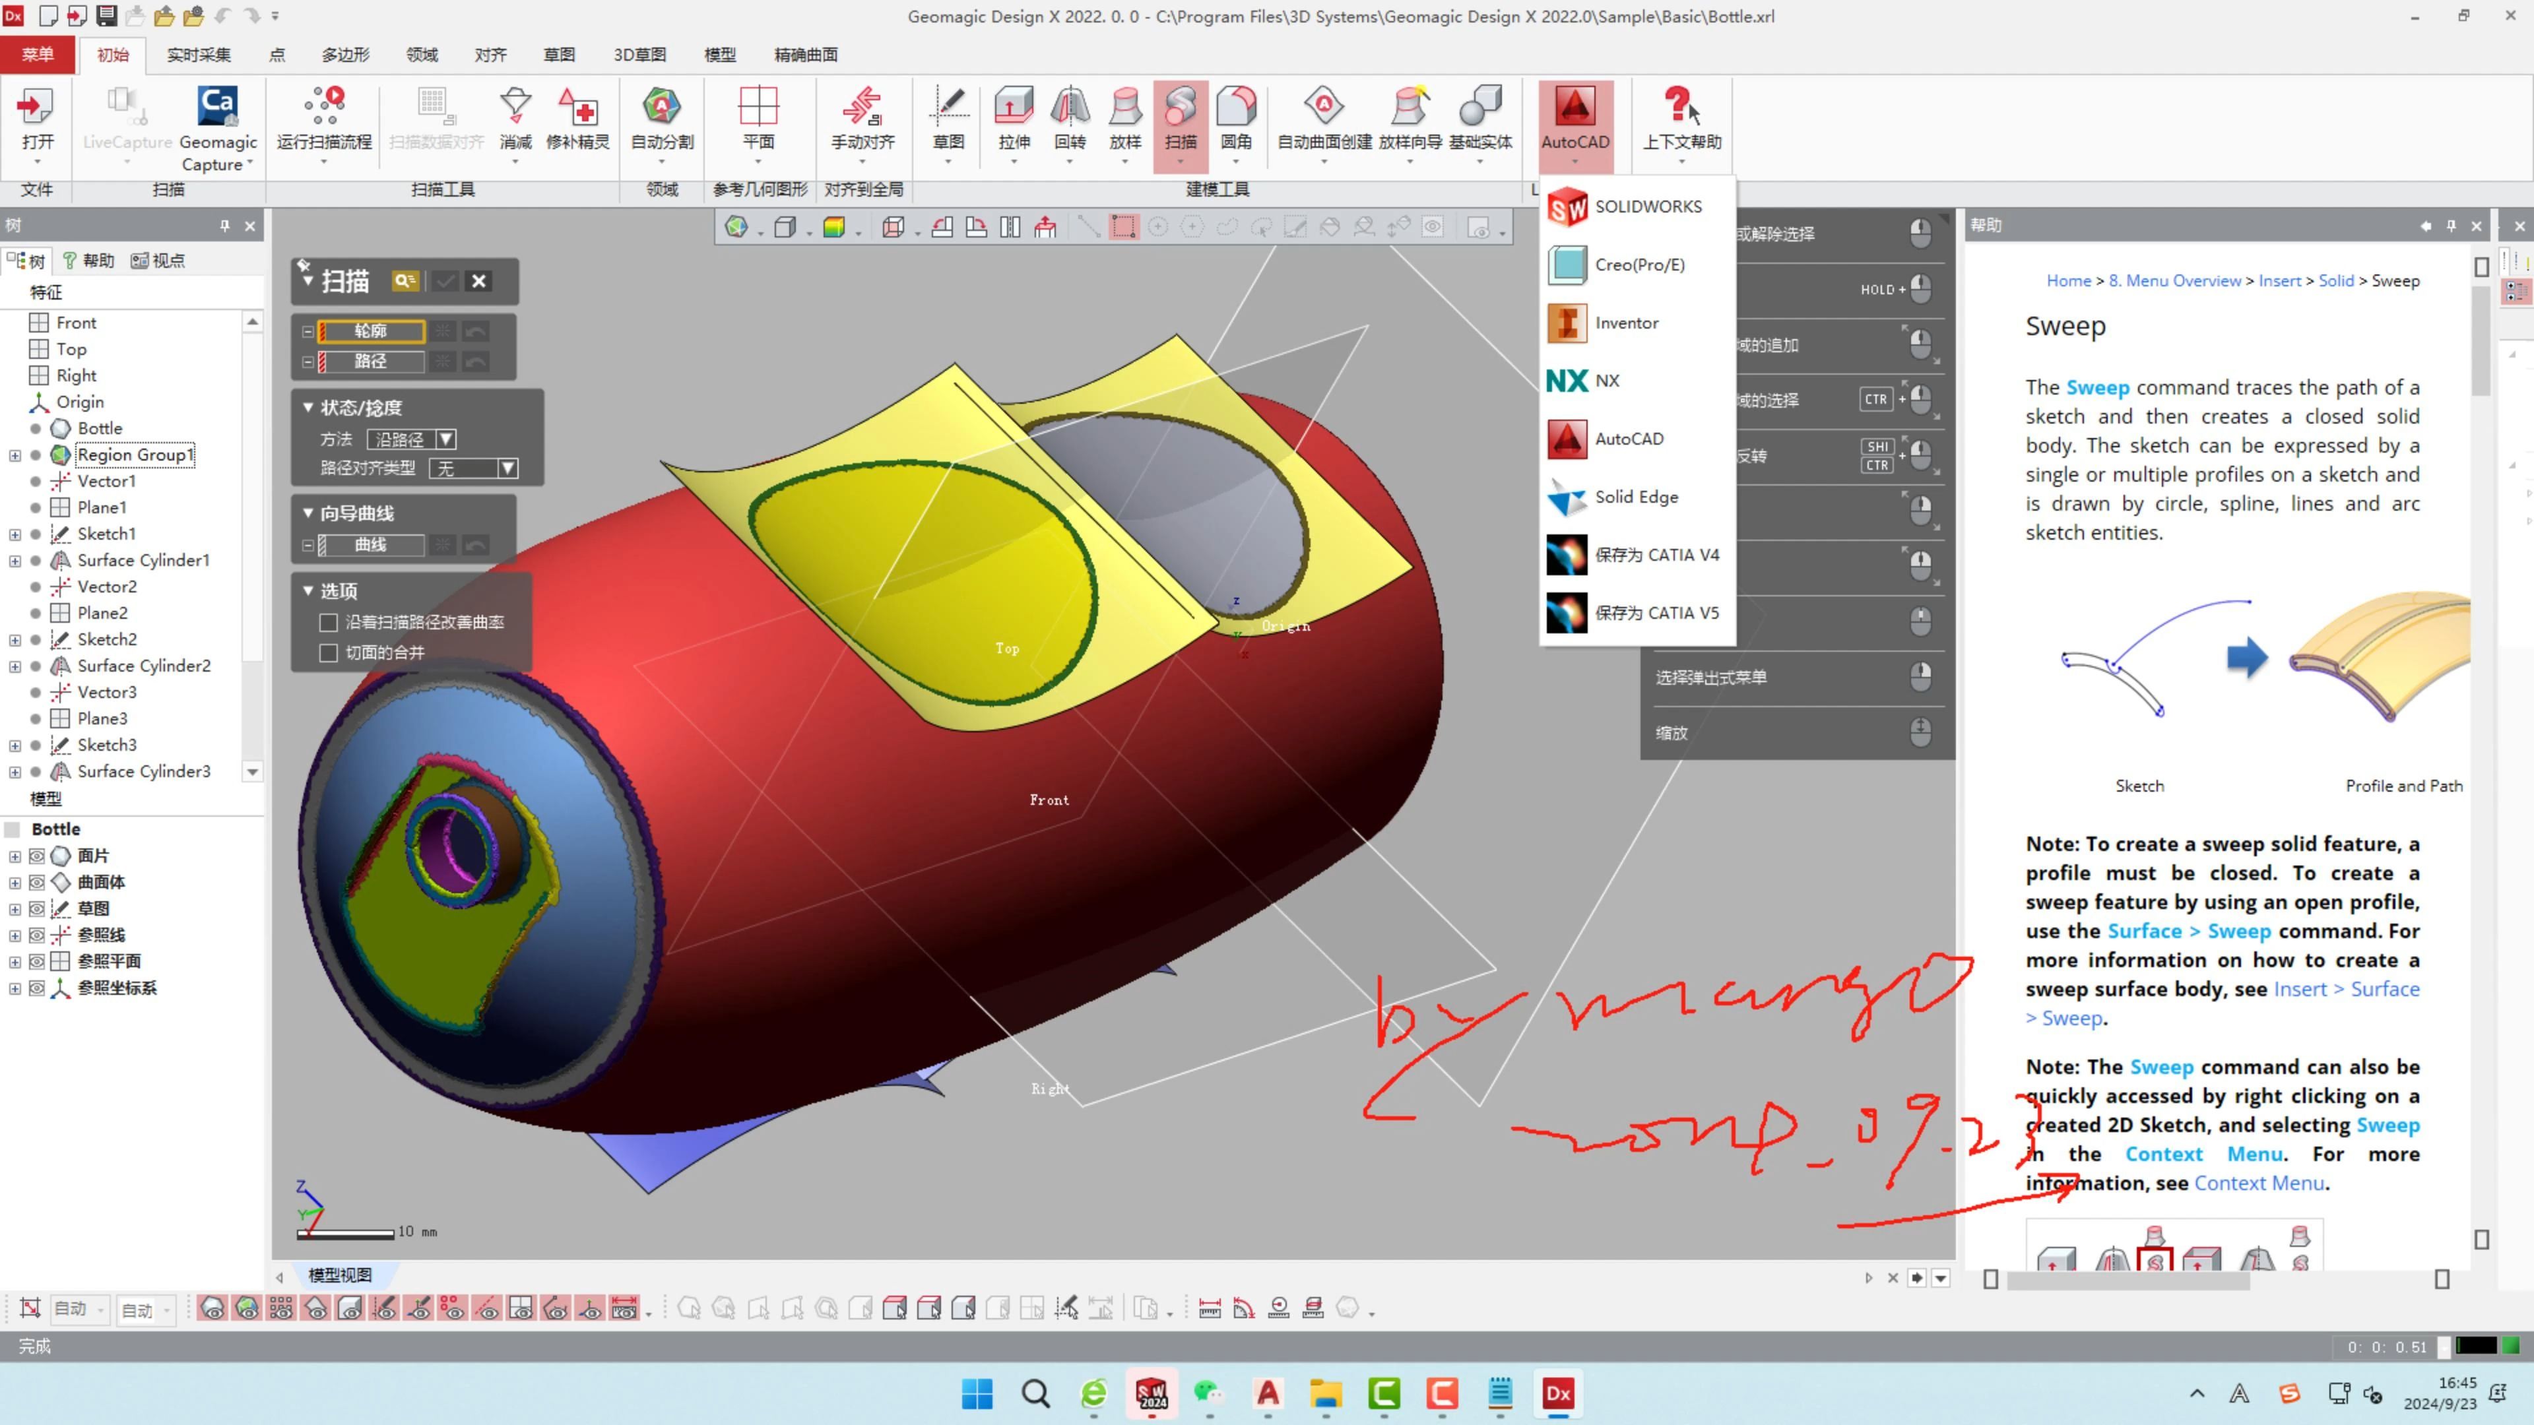The width and height of the screenshot is (2534, 1425).
Task: Confirm the sweep with the checkmark button
Action: click(x=445, y=281)
